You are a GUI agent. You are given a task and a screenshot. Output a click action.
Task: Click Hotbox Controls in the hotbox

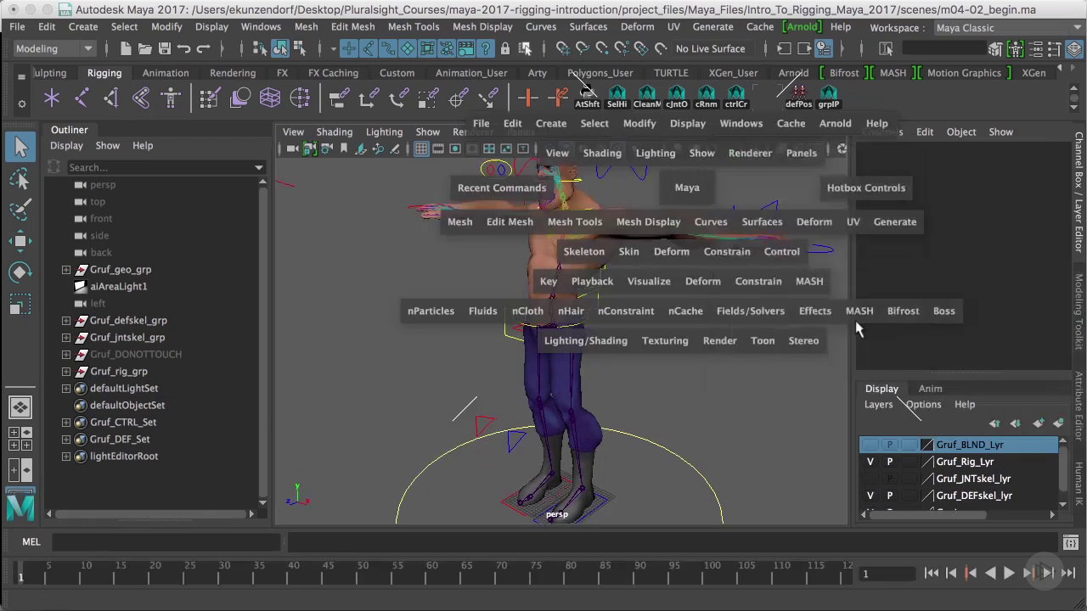(866, 188)
